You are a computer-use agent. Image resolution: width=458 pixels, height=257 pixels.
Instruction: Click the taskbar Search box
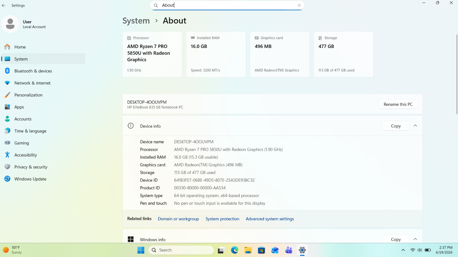pos(181,250)
